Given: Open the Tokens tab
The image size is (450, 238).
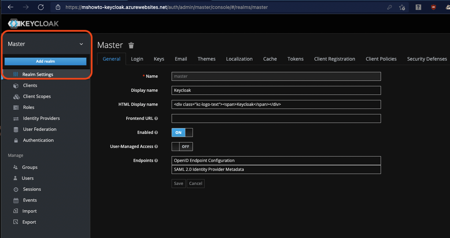Looking at the screenshot, I should pos(296,59).
